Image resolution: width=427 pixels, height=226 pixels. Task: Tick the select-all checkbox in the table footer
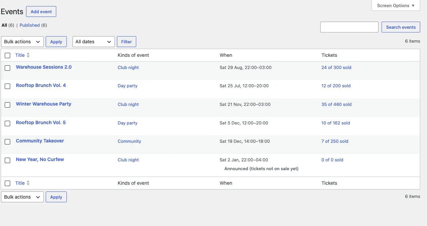click(x=7, y=183)
